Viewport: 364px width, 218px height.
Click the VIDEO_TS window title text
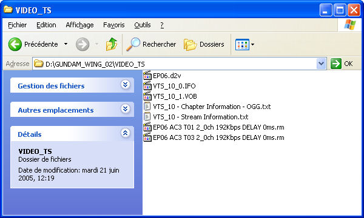point(33,10)
